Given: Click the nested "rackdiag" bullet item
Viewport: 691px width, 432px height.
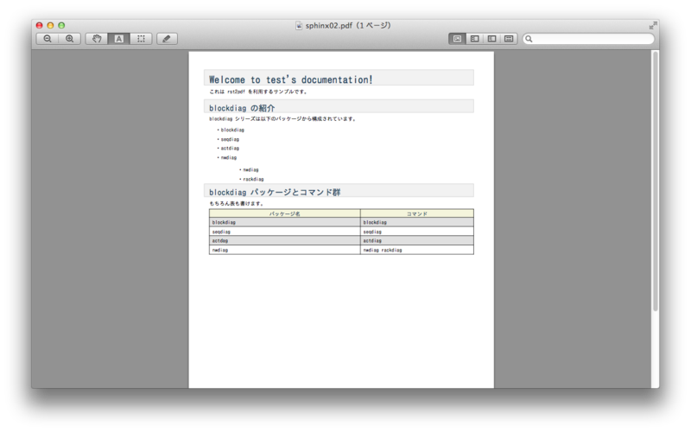Looking at the screenshot, I should 253,180.
